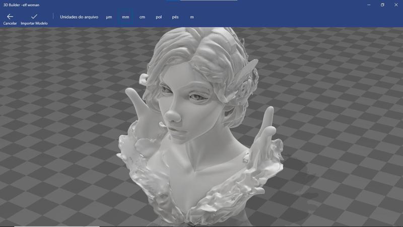Select pol as file units
This screenshot has height=227, width=403.
point(159,17)
